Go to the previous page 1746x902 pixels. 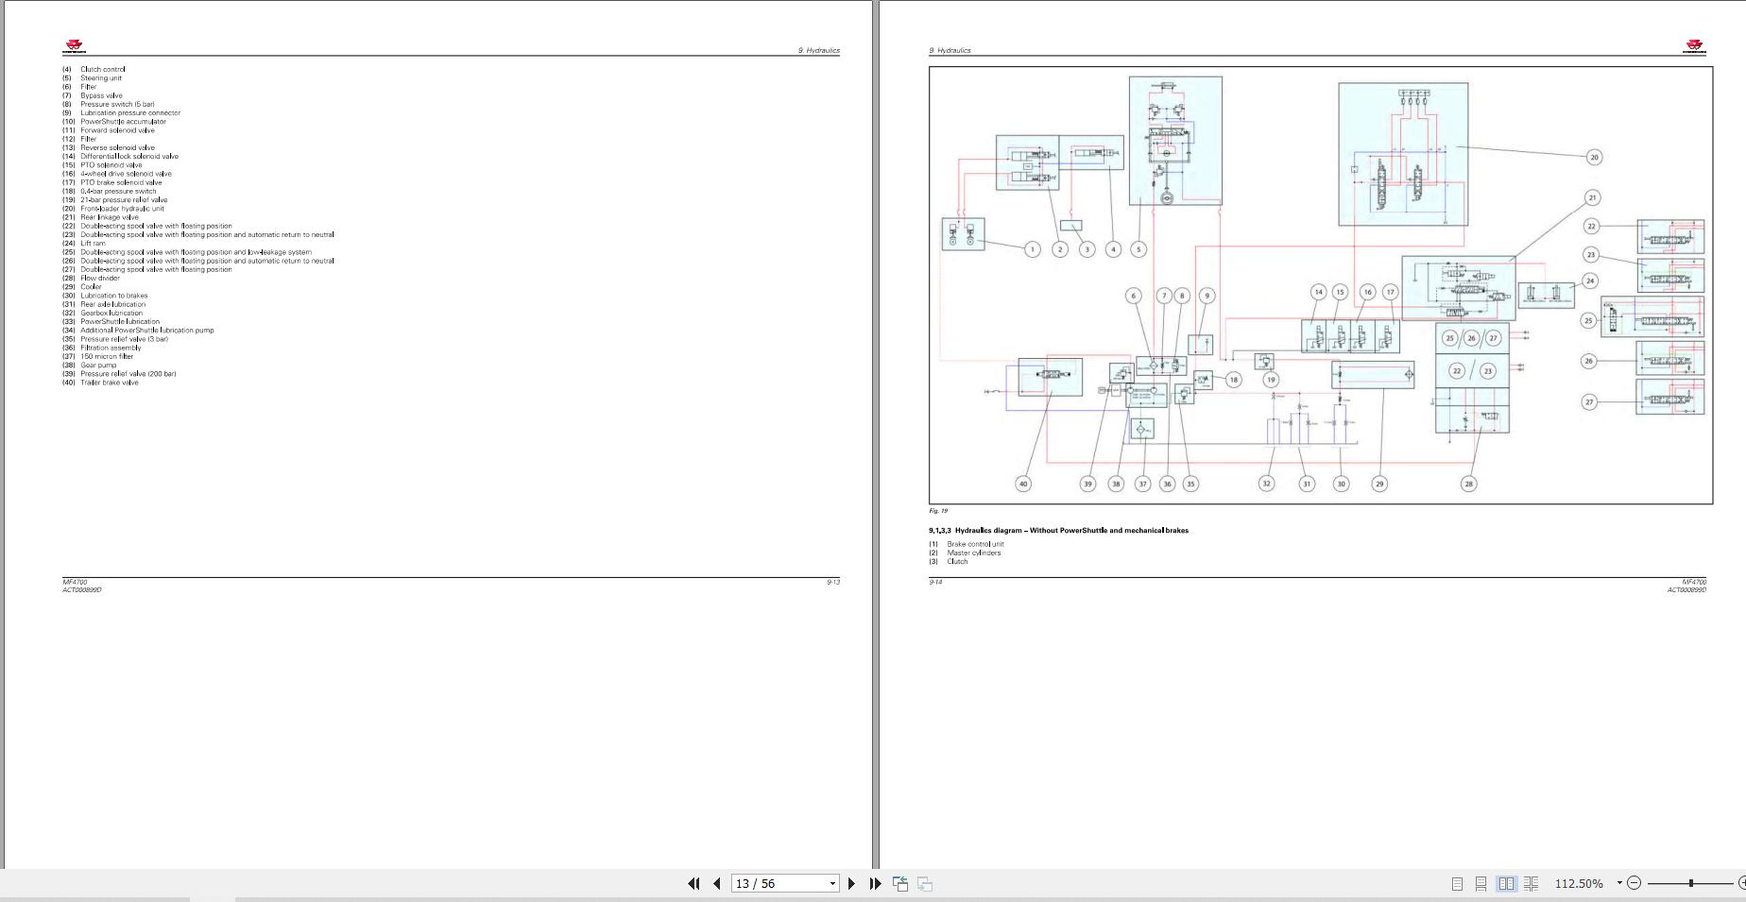coord(717,884)
